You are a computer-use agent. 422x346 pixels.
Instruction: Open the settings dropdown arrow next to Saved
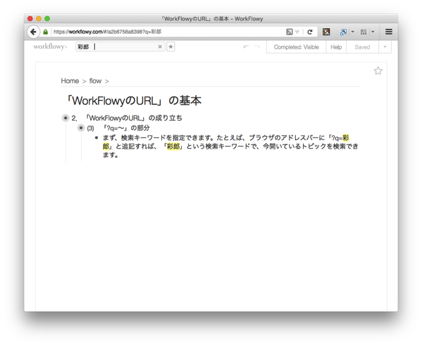pos(385,47)
